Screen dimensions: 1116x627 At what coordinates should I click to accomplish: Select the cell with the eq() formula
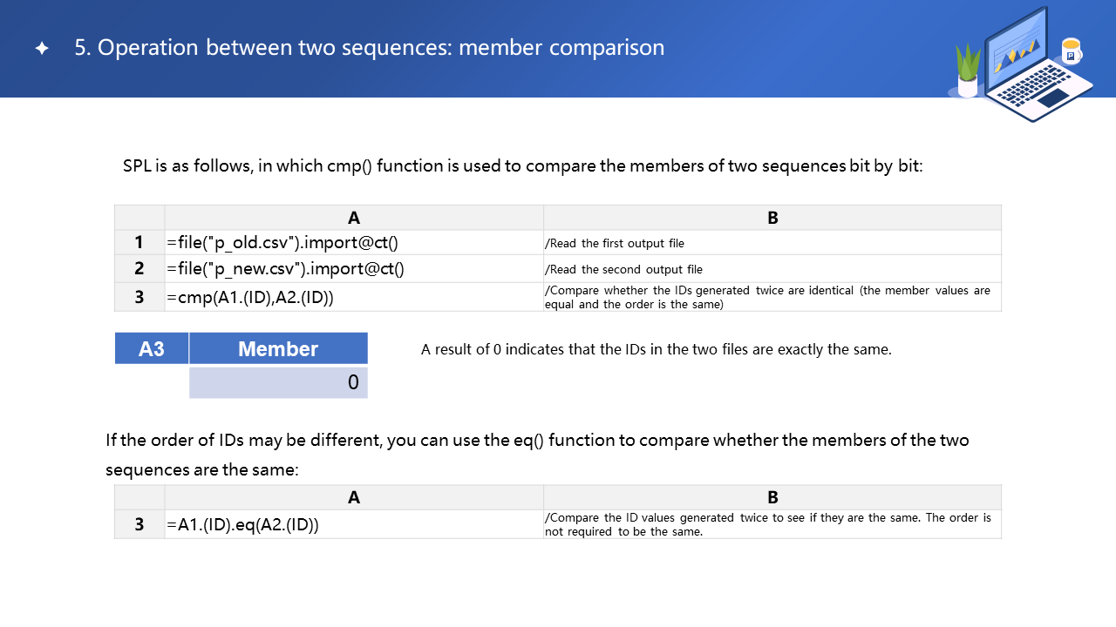point(353,525)
